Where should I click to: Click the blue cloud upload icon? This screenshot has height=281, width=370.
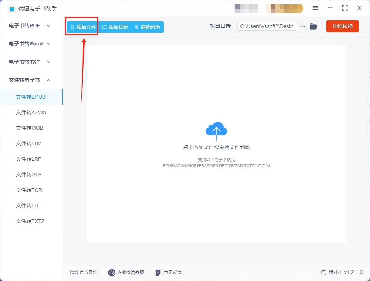click(216, 131)
